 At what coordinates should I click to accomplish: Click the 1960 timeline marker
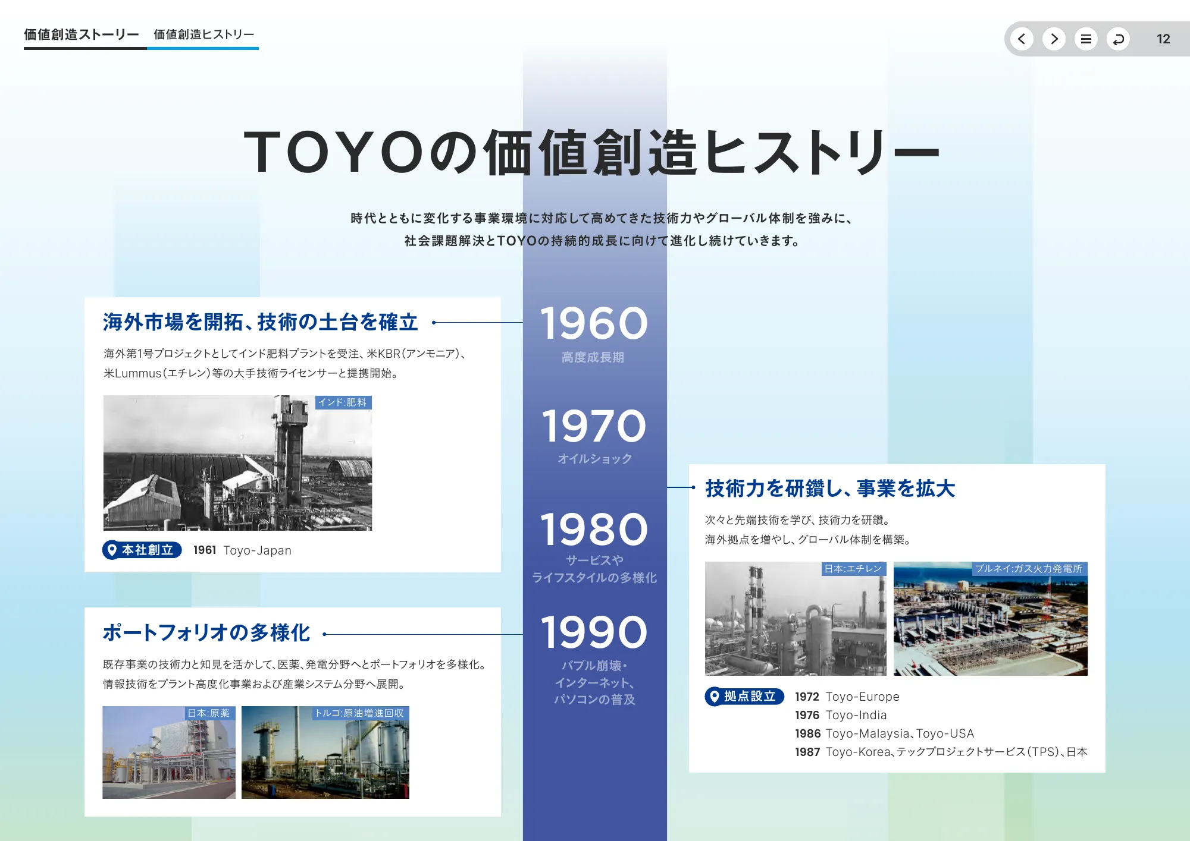coord(594,324)
